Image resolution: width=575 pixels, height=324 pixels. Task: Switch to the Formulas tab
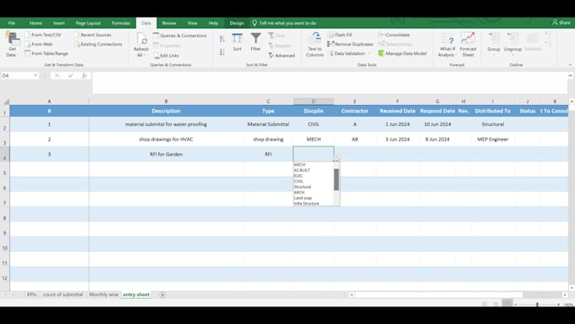pyautogui.click(x=121, y=23)
